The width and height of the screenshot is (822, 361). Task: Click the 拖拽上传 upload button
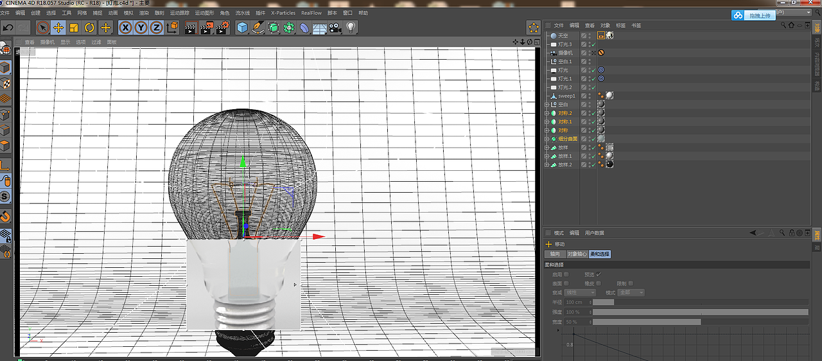(x=753, y=15)
